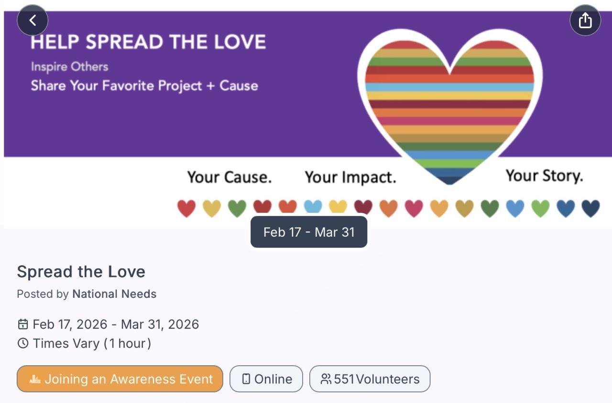
Task: Click the Feb 17 - Mar 31 date badge
Action: [x=309, y=232]
